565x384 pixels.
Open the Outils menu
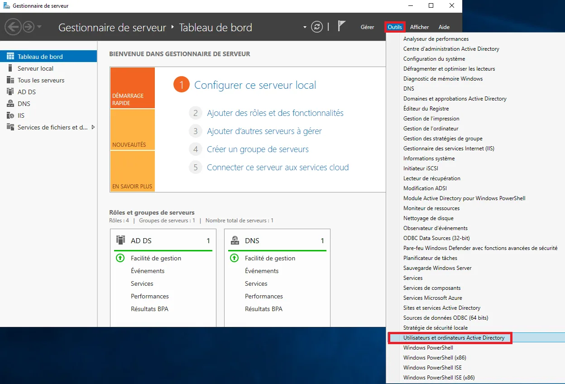click(395, 27)
